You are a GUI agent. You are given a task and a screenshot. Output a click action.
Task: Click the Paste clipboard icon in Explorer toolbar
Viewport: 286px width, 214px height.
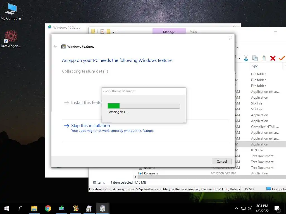(x=264, y=58)
